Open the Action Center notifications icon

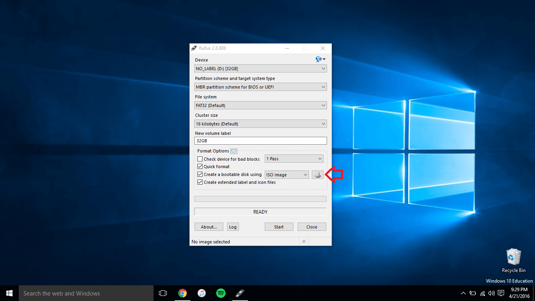501,293
